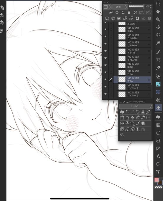Open mask enable dropdown in layer panel
Viewport: 163px width, 201px height.
(x=142, y=12)
